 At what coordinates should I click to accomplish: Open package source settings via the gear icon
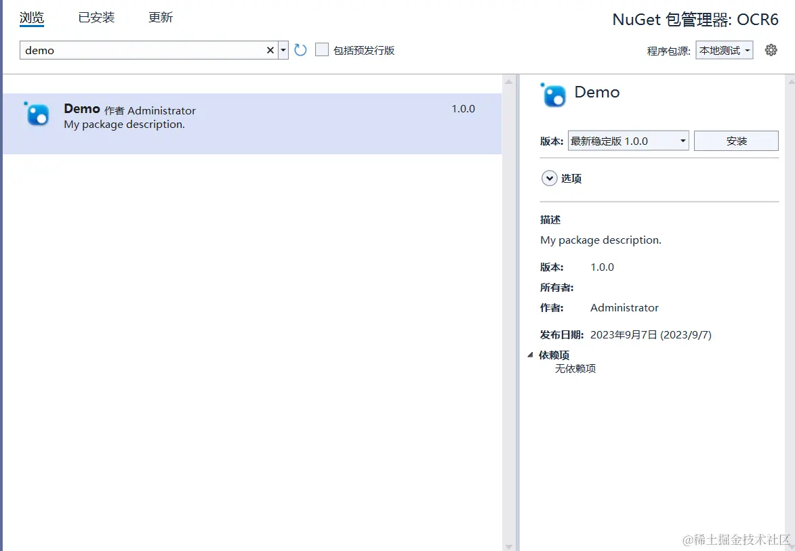point(771,49)
